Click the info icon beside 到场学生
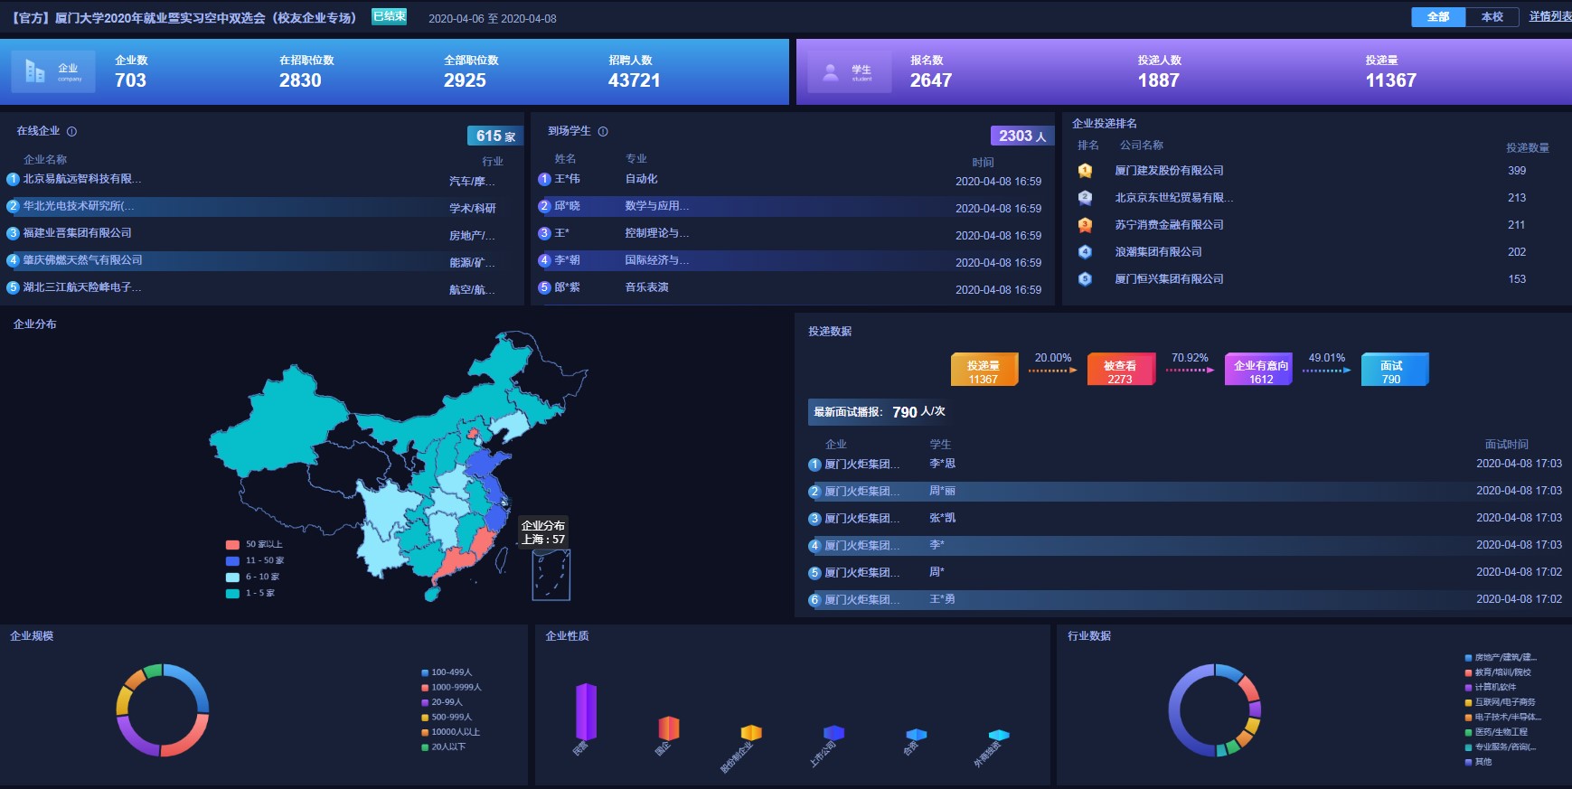The width and height of the screenshot is (1572, 789). [603, 132]
